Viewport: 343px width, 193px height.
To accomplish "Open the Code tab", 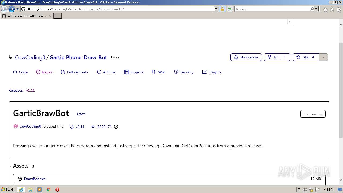I will 20,72.
